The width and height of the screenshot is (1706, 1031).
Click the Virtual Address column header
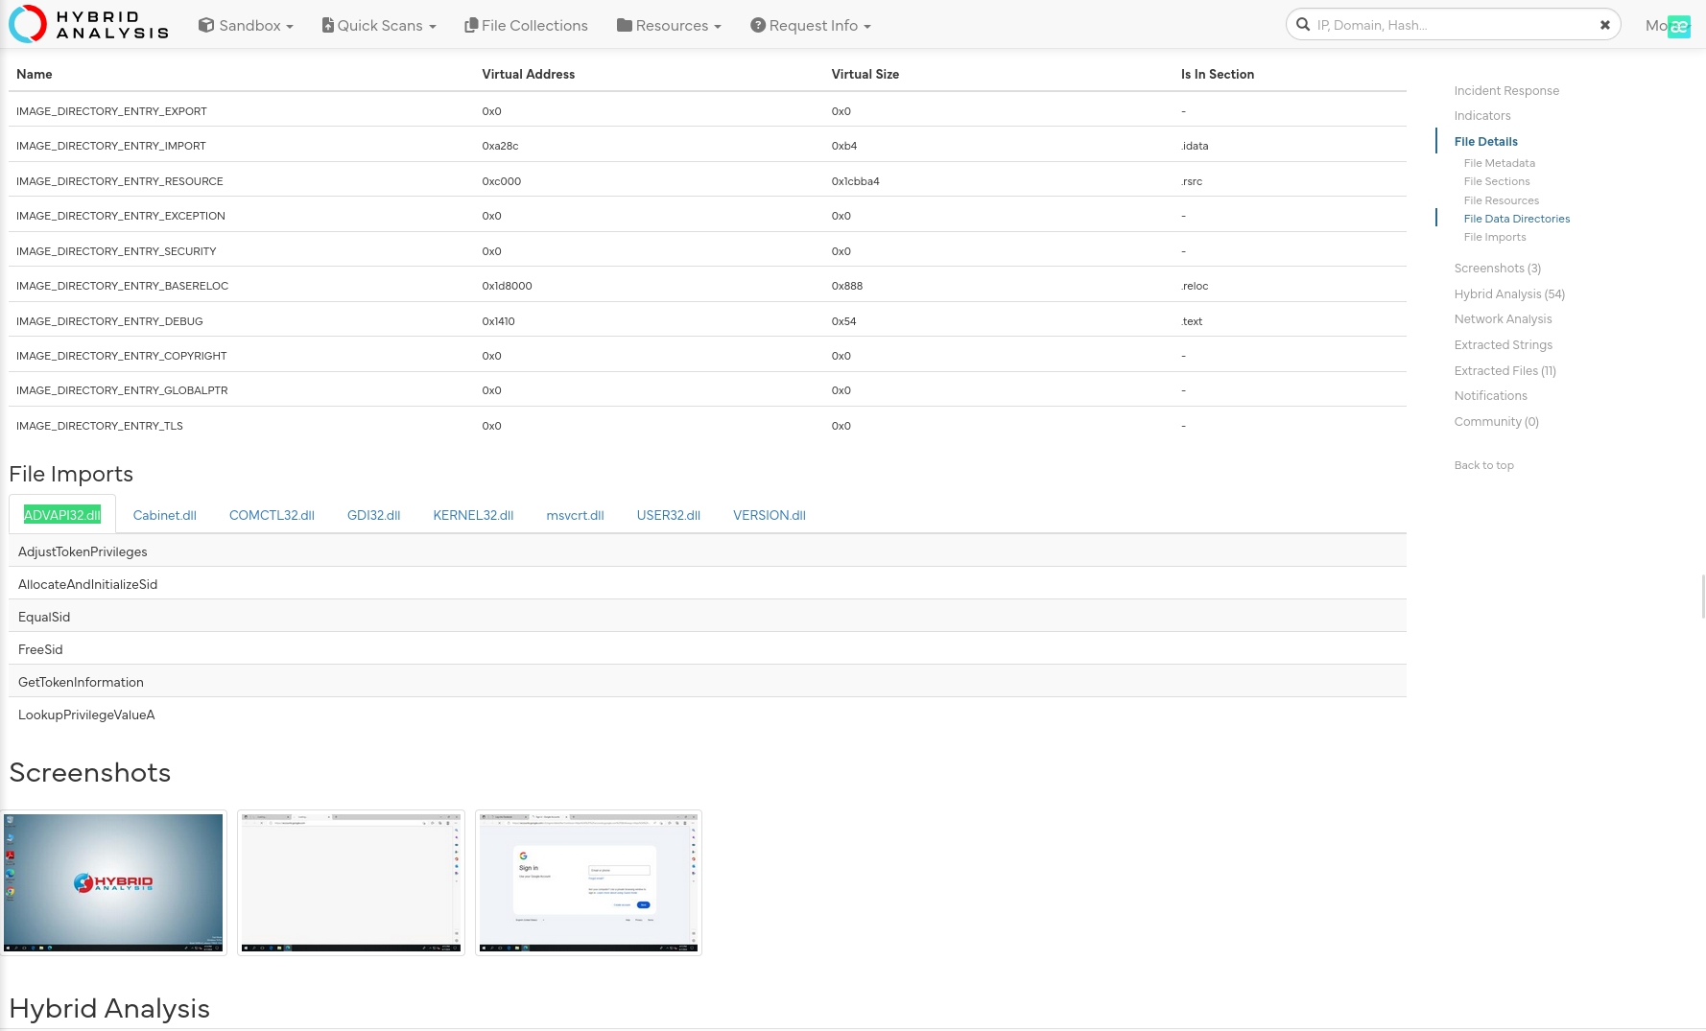click(x=528, y=75)
